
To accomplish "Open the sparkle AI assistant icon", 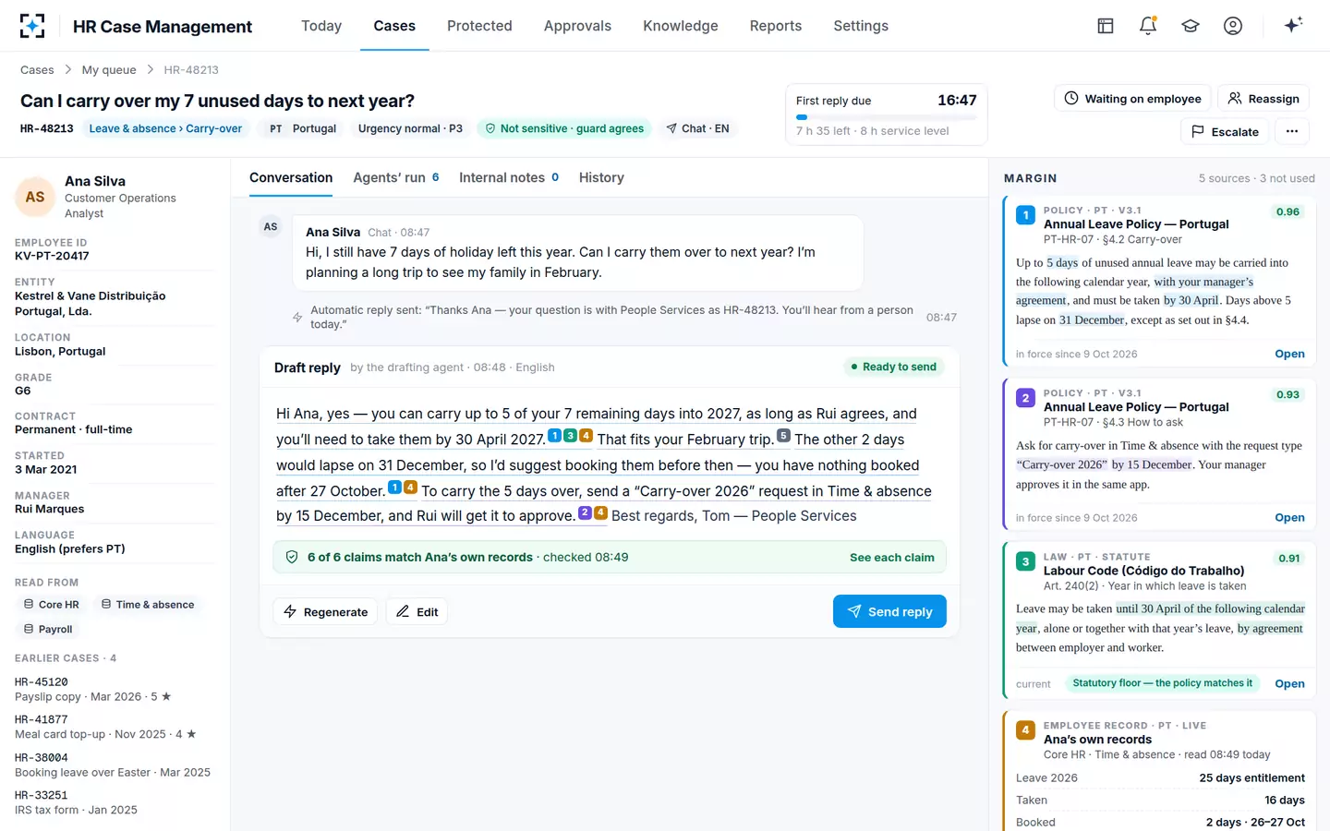I will [1293, 25].
